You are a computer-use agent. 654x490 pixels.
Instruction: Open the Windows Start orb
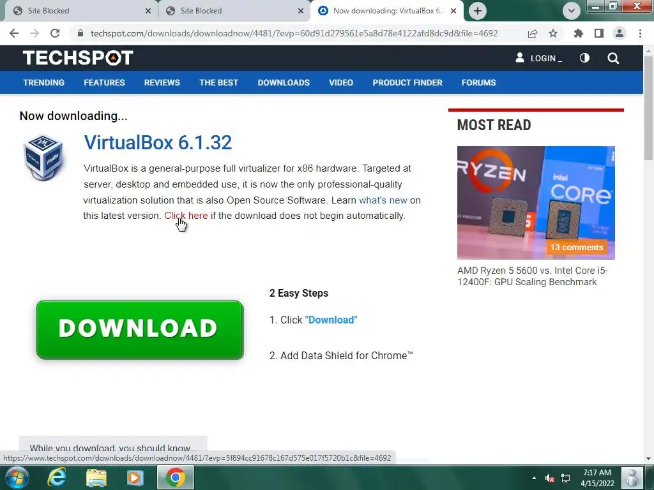17,477
